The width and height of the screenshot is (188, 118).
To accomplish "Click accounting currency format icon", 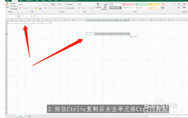I will (x=79, y=8).
